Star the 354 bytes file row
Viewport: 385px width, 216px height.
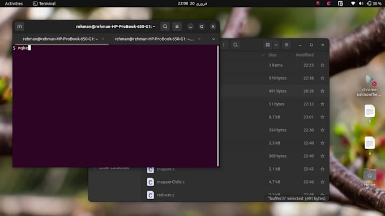coord(322,130)
